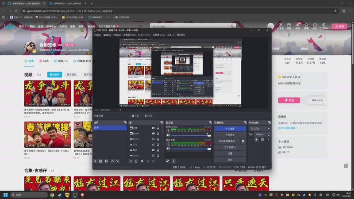Switch to bilibili 投稿 tab
The image size is (354, 199).
61,61
